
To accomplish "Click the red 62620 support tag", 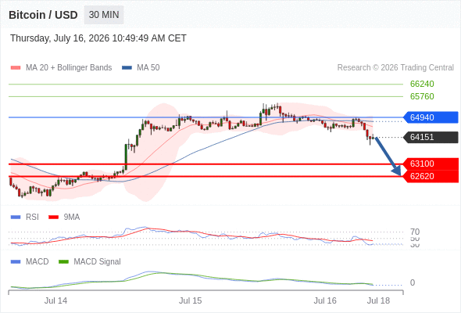I will click(431, 176).
